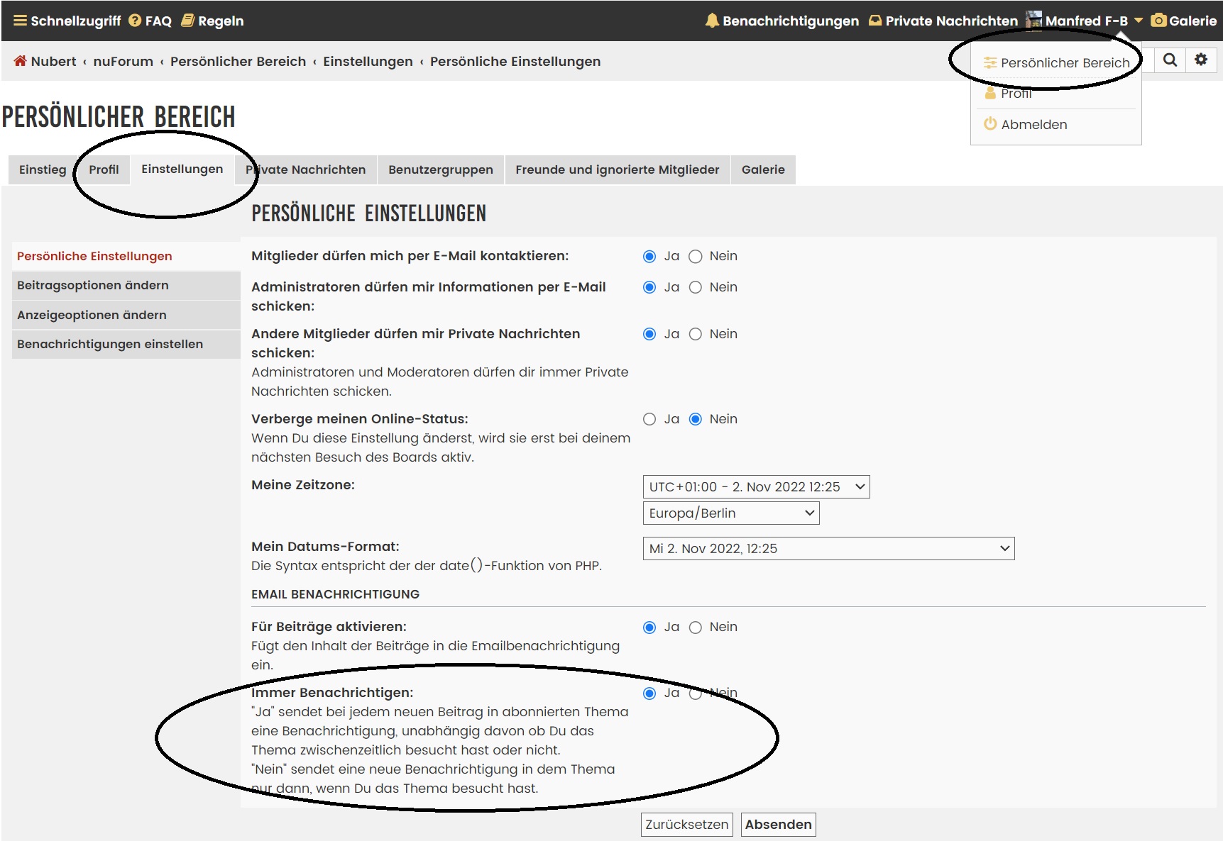The height and width of the screenshot is (841, 1223).
Task: Switch to the Benutzergruppen tab
Action: [440, 170]
